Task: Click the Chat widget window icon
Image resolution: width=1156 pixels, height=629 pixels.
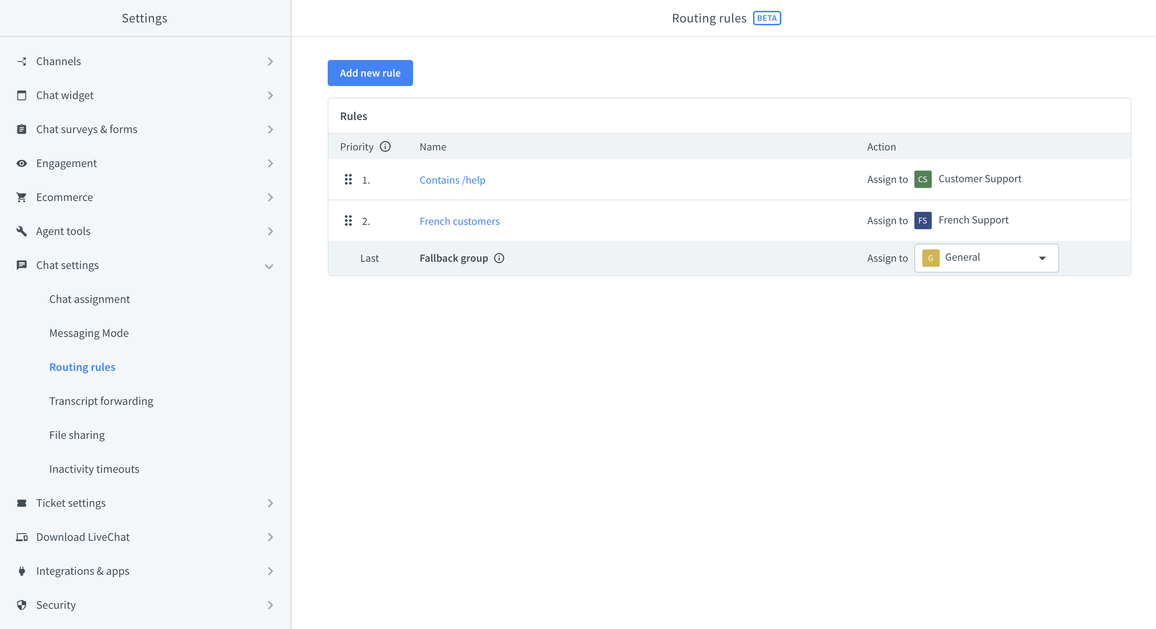Action: pos(22,95)
